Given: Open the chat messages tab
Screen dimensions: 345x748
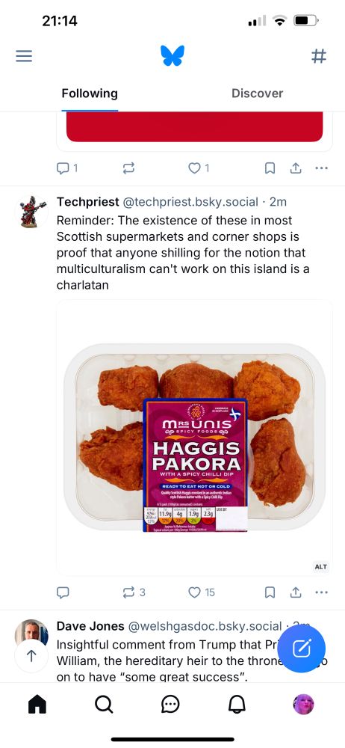Looking at the screenshot, I should [170, 704].
